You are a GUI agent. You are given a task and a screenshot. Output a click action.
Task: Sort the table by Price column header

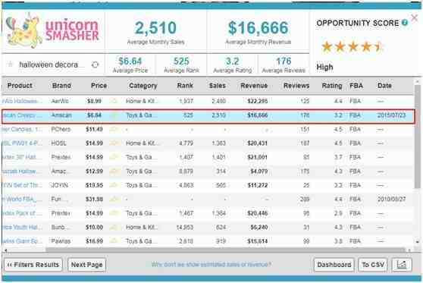click(x=99, y=86)
